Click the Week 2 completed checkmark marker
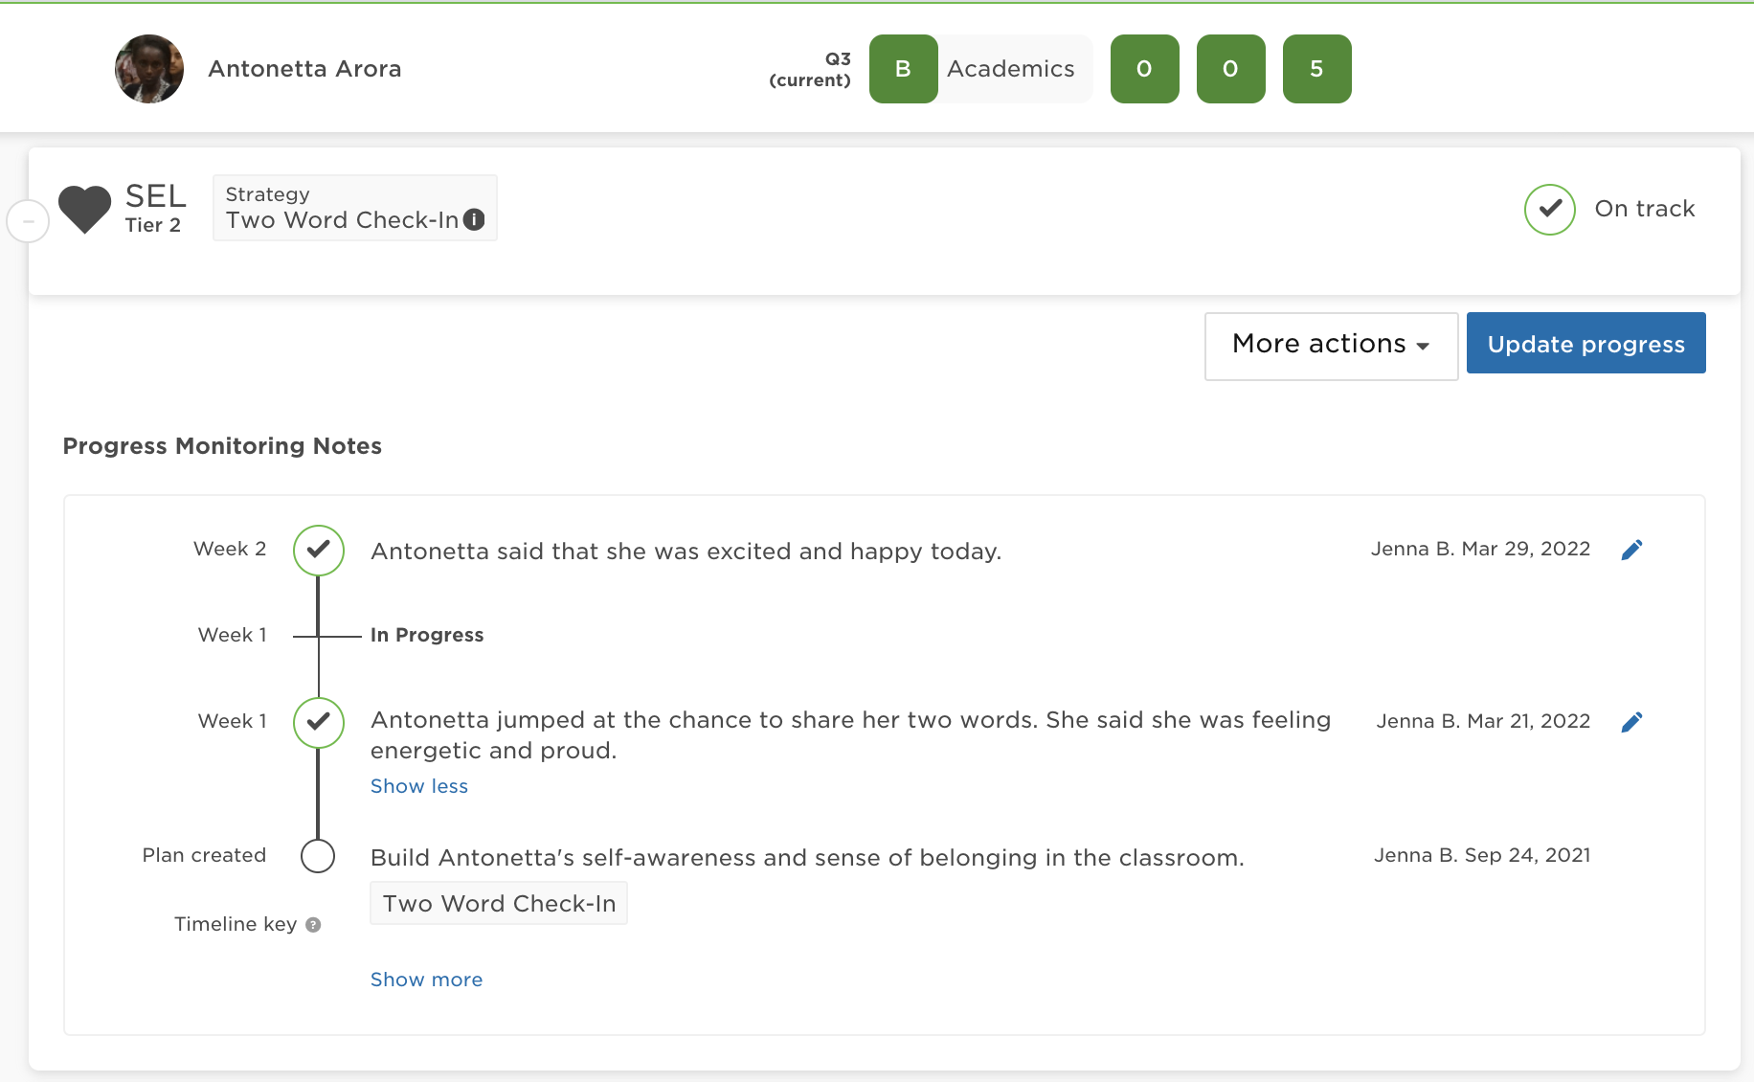 (318, 551)
